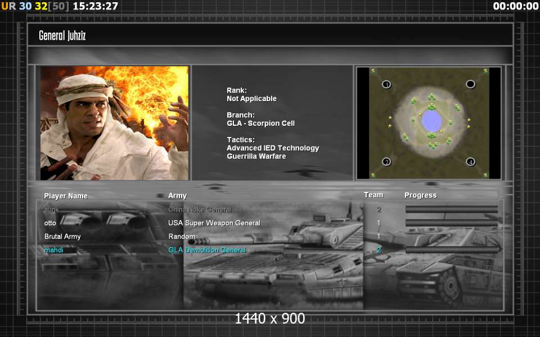540x337 pixels.
Task: Click the dollar supply icon near marker 4
Action: [485, 175]
